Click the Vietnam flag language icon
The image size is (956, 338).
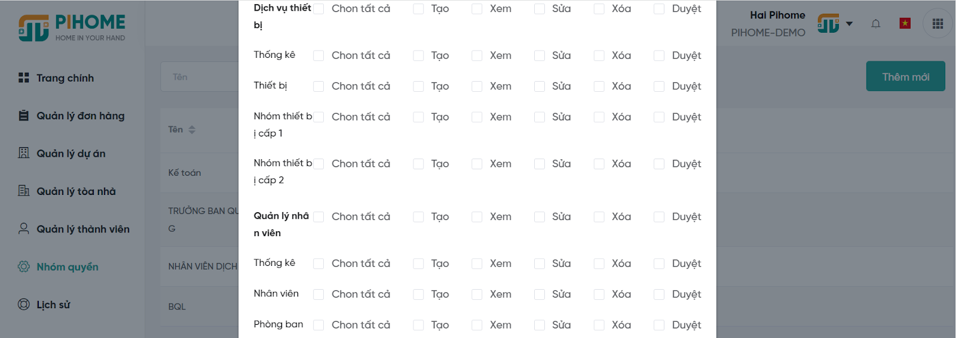coord(905,23)
